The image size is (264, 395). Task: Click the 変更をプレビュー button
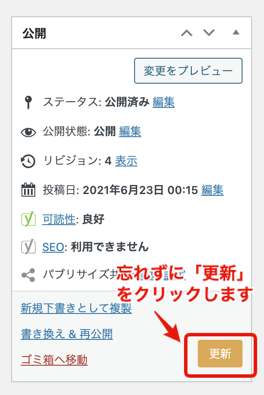tap(188, 71)
